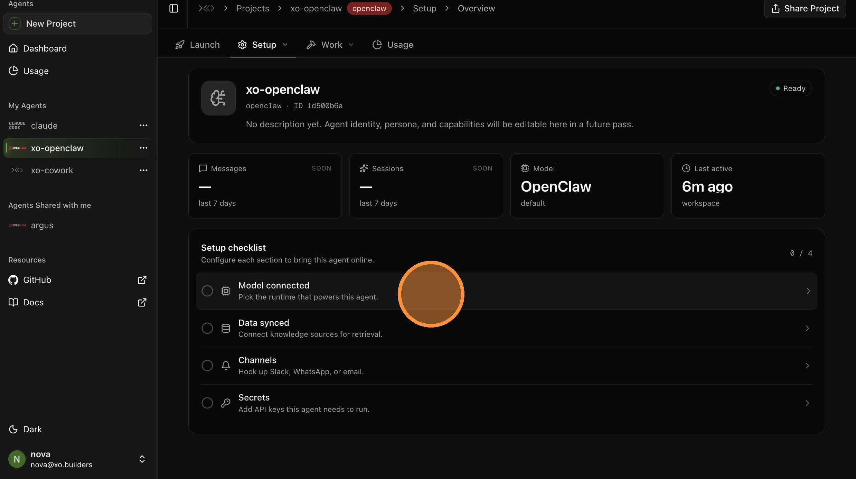Click the Model OpenClaw card
Viewport: 856px width, 479px height.
tap(587, 186)
